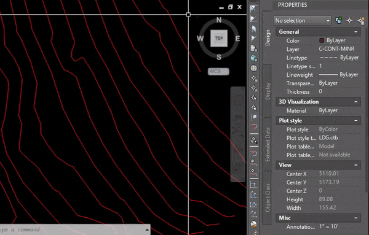Open the Lineweight ByLayer value field
The width and height of the screenshot is (369, 235).
click(x=339, y=74)
